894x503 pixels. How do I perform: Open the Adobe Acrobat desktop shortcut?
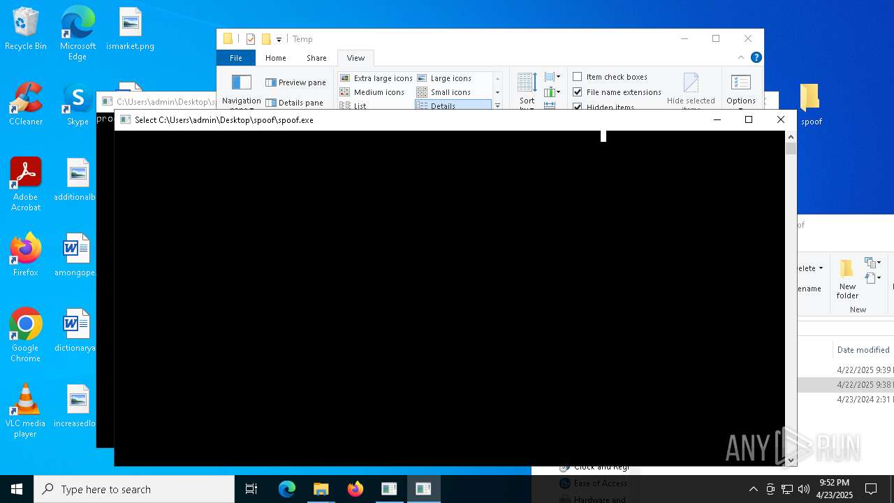click(26, 185)
